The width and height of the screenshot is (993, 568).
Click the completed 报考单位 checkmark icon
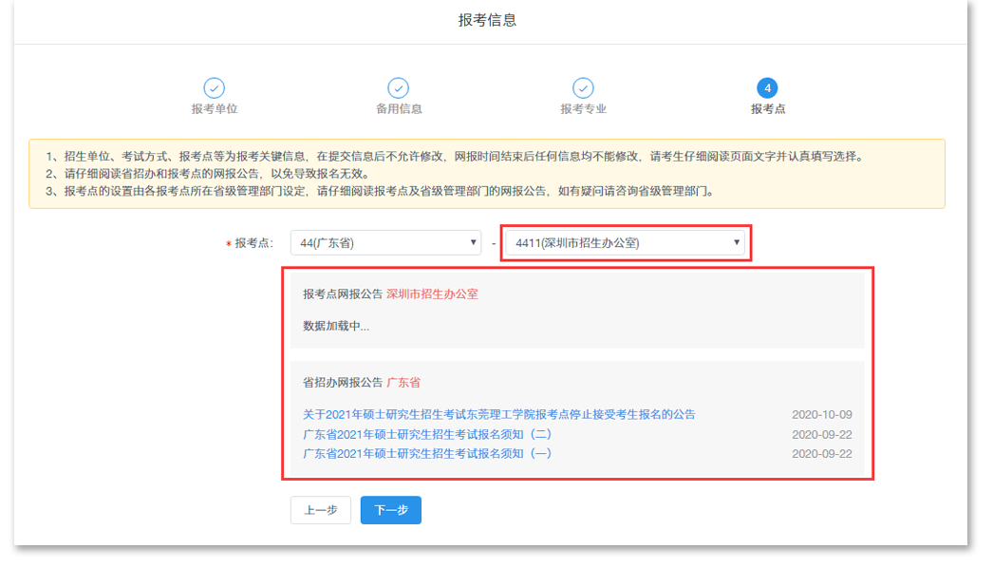[214, 87]
